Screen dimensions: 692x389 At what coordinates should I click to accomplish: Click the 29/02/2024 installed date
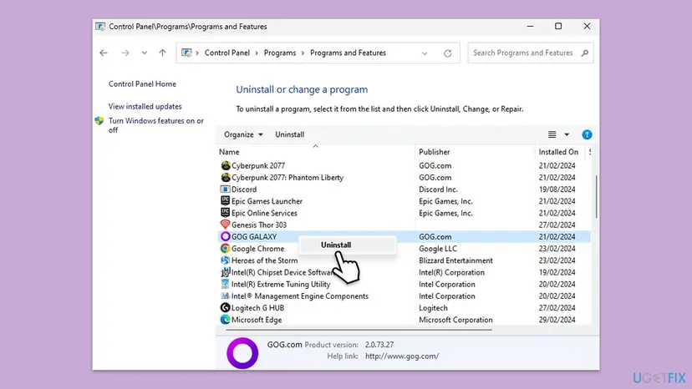click(557, 320)
